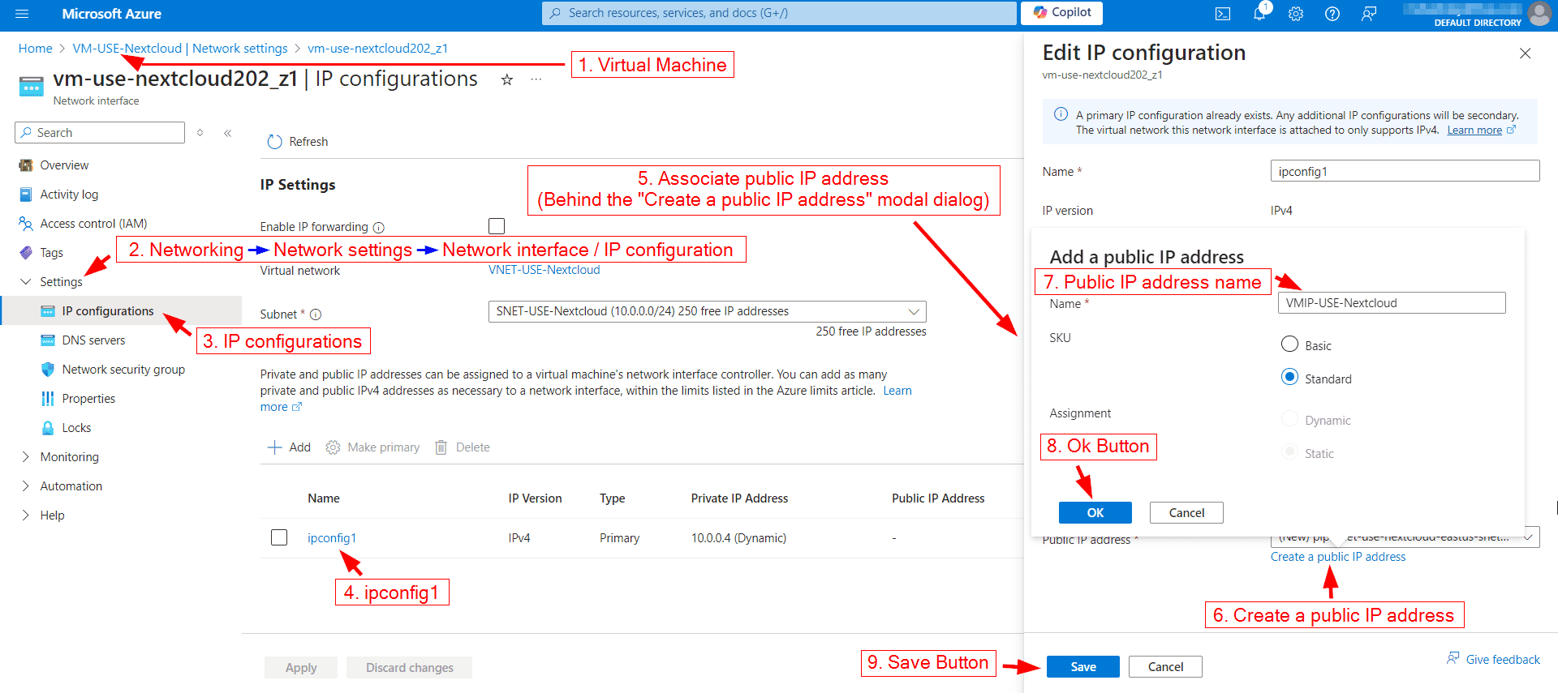Select Static assignment radio button
This screenshot has height=693, width=1558.
point(1289,452)
